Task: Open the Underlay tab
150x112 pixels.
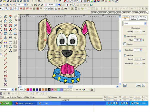Action: [133, 17]
